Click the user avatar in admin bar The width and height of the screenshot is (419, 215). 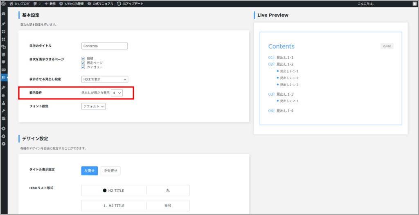[x=414, y=4]
